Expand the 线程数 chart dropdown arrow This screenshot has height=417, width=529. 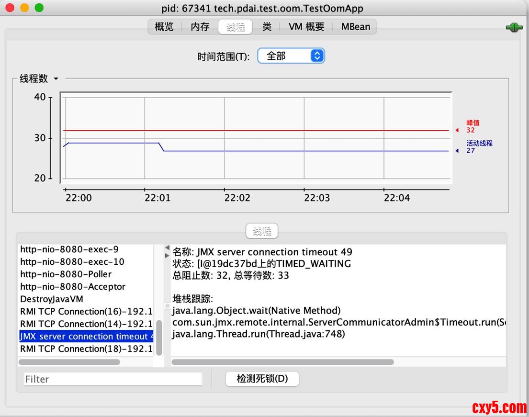pyautogui.click(x=56, y=79)
